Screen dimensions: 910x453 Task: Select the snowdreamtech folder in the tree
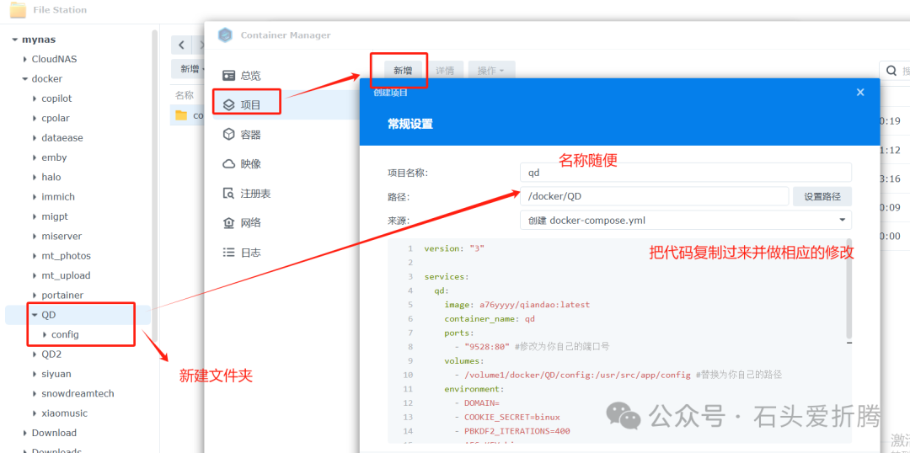pyautogui.click(x=78, y=394)
